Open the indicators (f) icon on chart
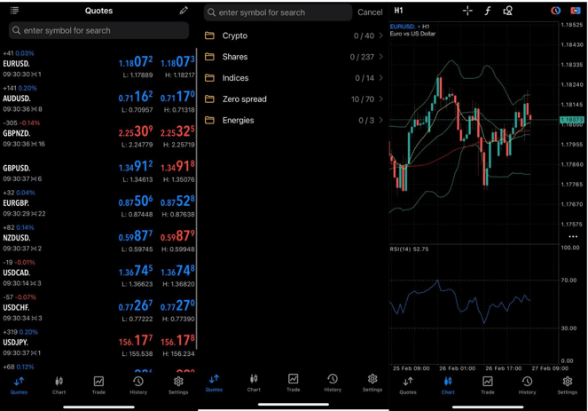Viewport: 588px width, 411px height. (x=488, y=11)
